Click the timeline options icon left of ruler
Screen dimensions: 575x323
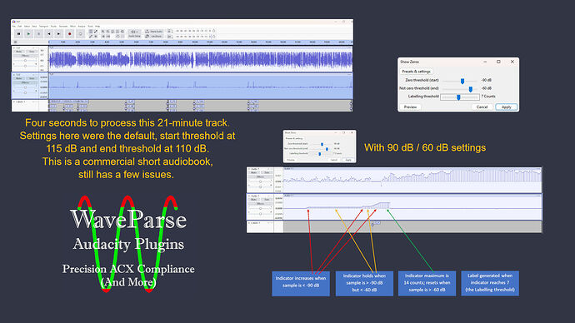[x=15, y=42]
